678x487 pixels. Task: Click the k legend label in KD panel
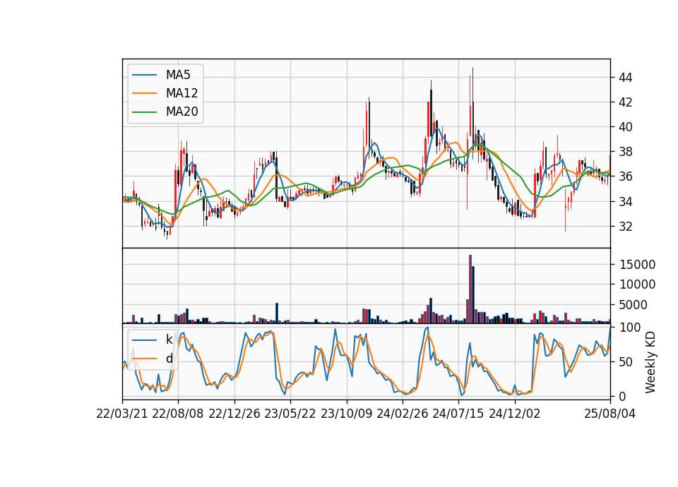point(169,339)
